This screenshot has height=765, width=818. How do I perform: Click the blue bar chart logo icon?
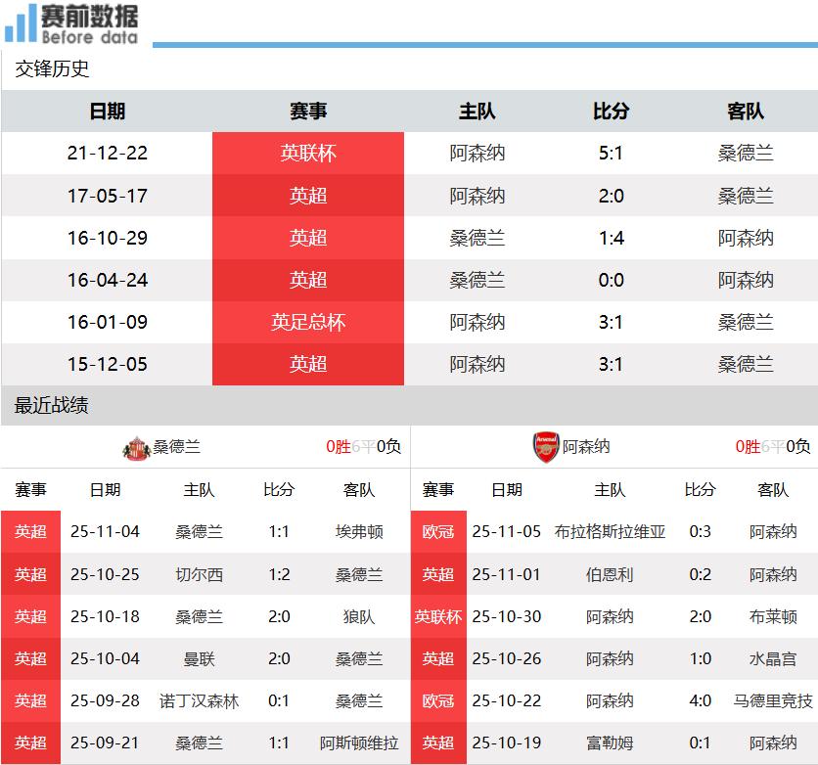coord(21,23)
